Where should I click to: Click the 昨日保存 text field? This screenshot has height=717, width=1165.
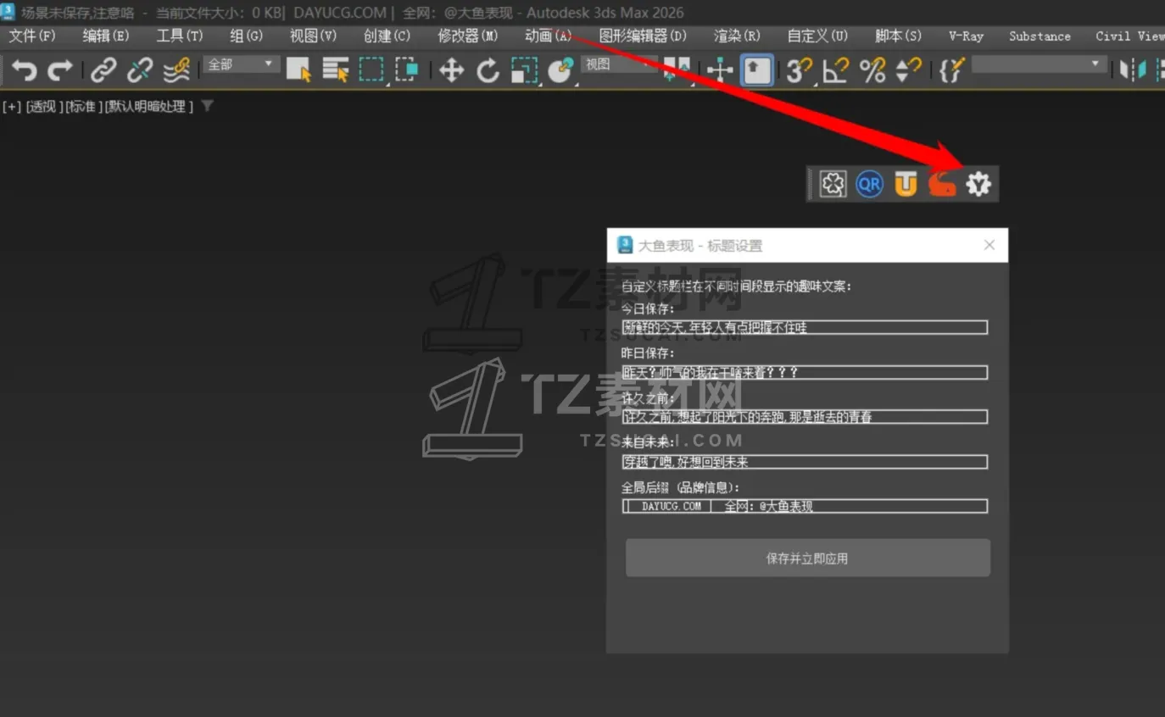point(805,372)
